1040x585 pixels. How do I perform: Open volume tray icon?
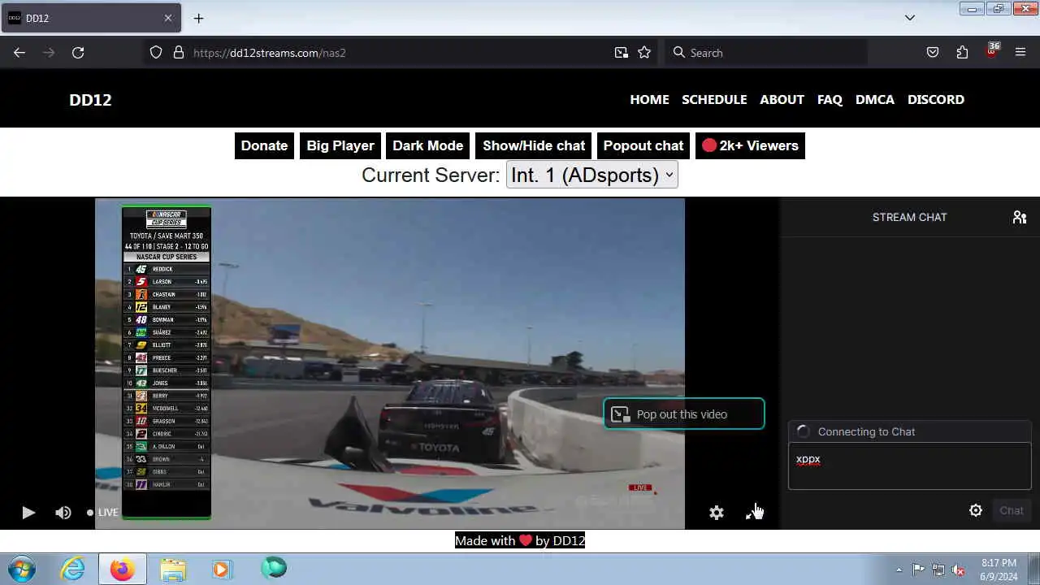[x=959, y=570]
